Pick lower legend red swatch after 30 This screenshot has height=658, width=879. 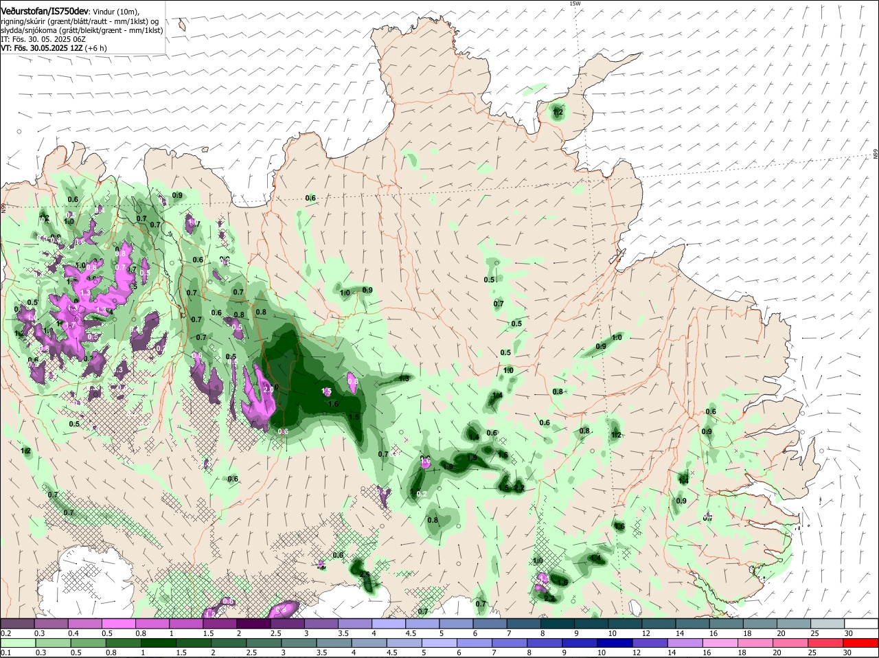(862, 643)
